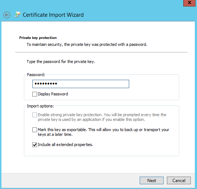
Task: Click the 'Display Password' label text
Action: 53,94
